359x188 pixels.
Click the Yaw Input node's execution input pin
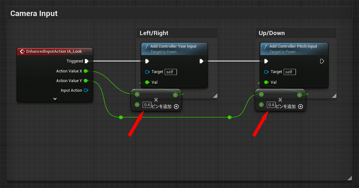tap(147, 61)
